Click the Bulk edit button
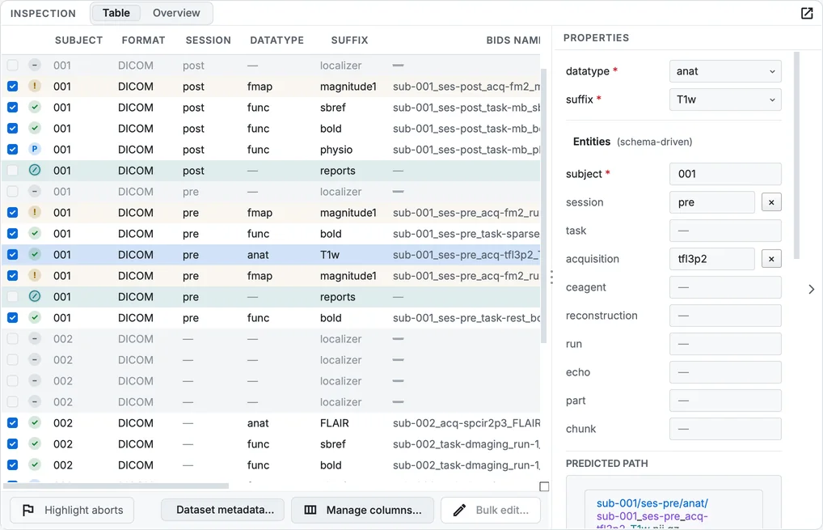The height and width of the screenshot is (530, 823). 491,510
